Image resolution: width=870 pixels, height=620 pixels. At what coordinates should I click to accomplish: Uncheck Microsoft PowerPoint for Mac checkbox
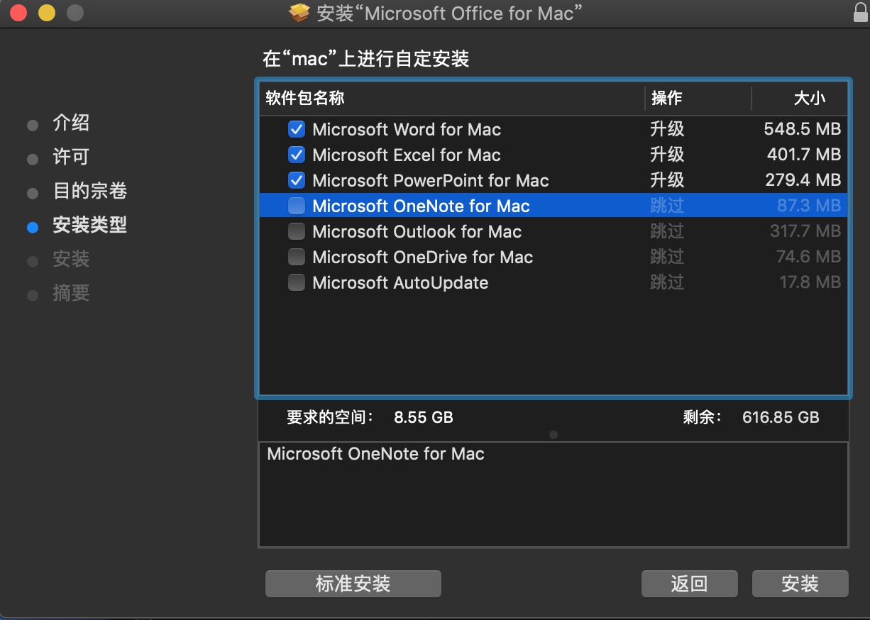tap(297, 180)
